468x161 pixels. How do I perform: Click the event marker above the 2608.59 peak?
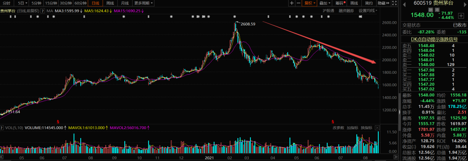coord(234,17)
